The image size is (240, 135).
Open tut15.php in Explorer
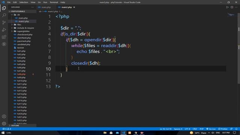coord(22,97)
